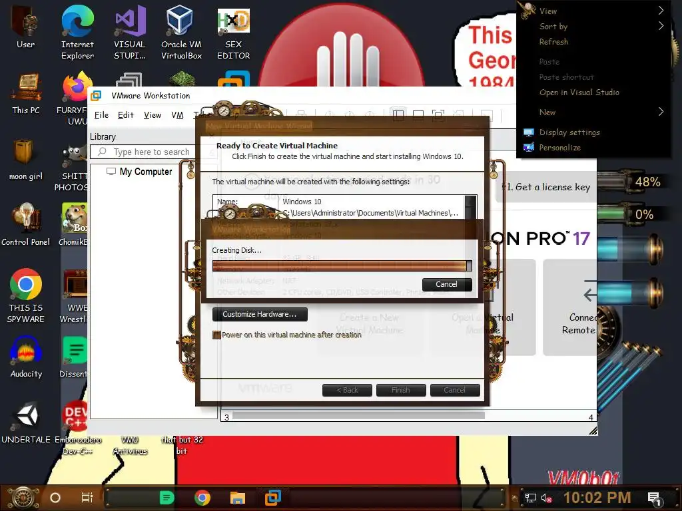Click the VMware home tab horizontal scrollbar
This screenshot has width=682, height=511.
coord(358,416)
